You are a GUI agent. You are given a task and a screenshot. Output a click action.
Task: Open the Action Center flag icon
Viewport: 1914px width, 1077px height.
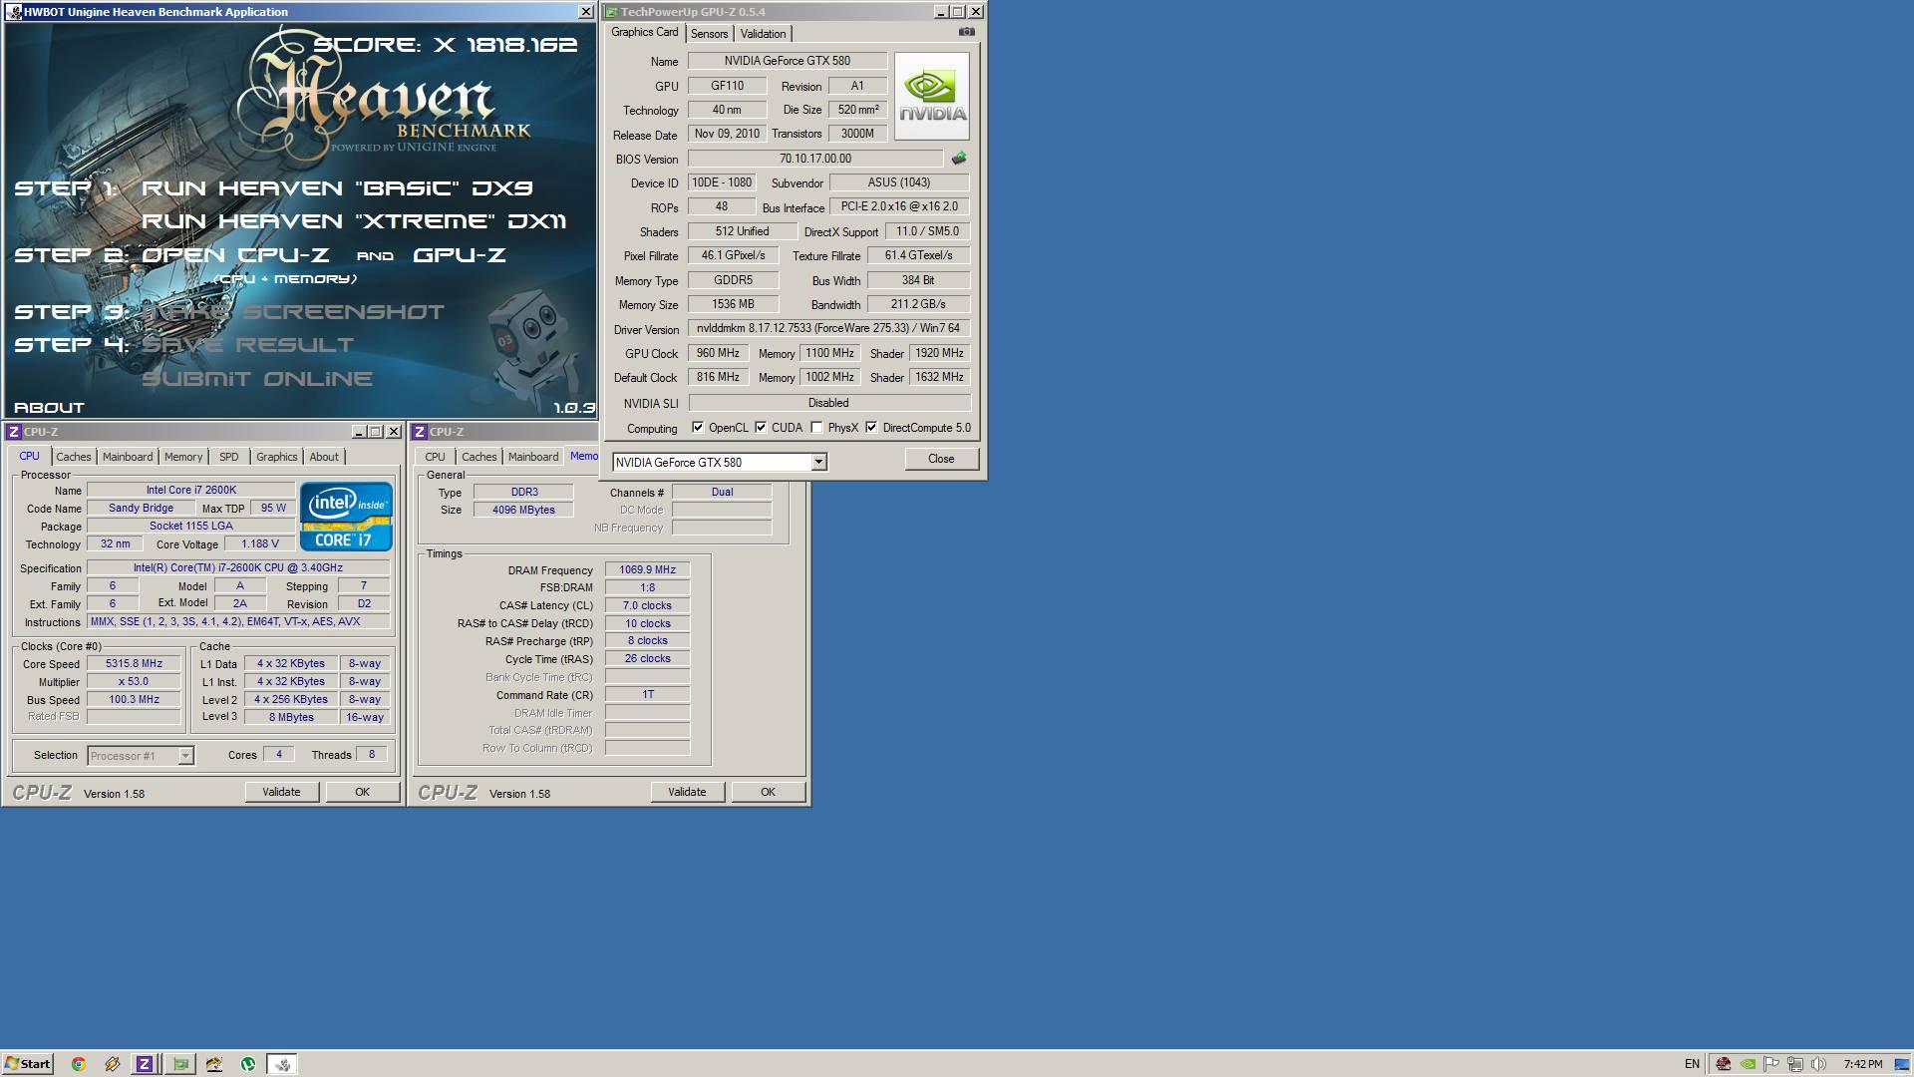coord(1771,1064)
